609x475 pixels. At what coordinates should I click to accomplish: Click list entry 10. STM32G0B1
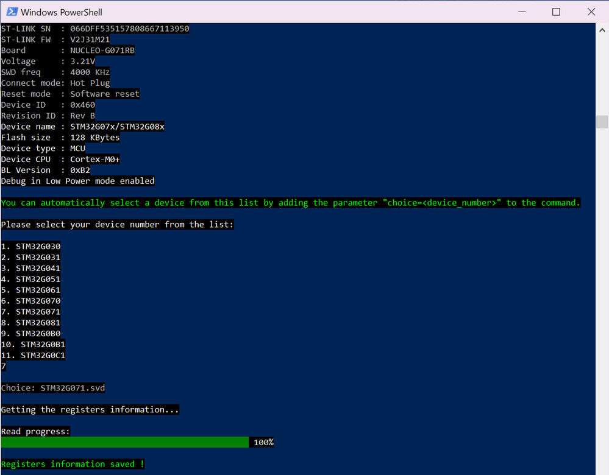tap(33, 344)
